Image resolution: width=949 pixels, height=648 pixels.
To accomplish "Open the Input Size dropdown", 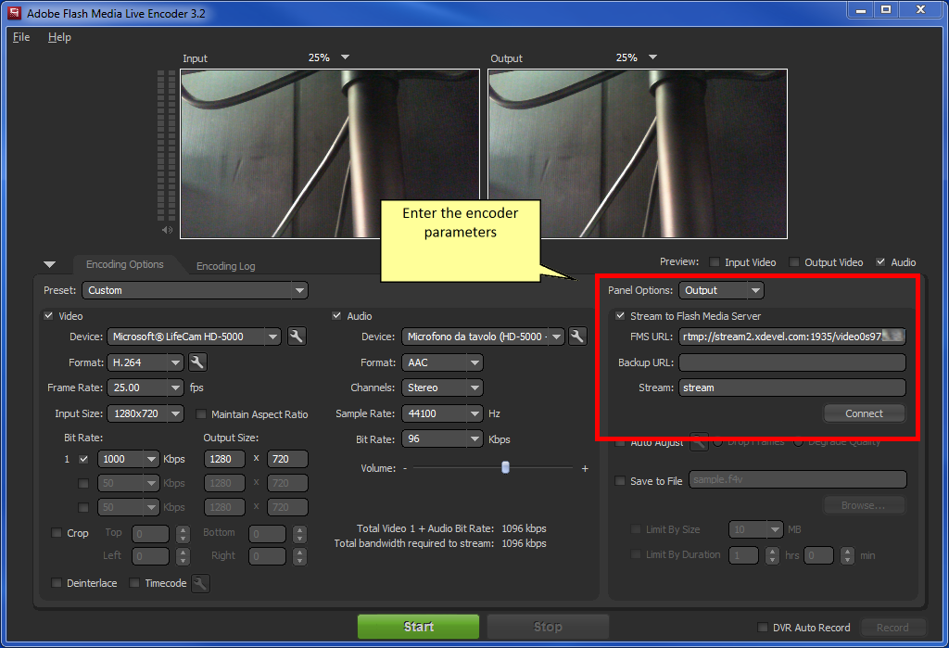I will (145, 413).
